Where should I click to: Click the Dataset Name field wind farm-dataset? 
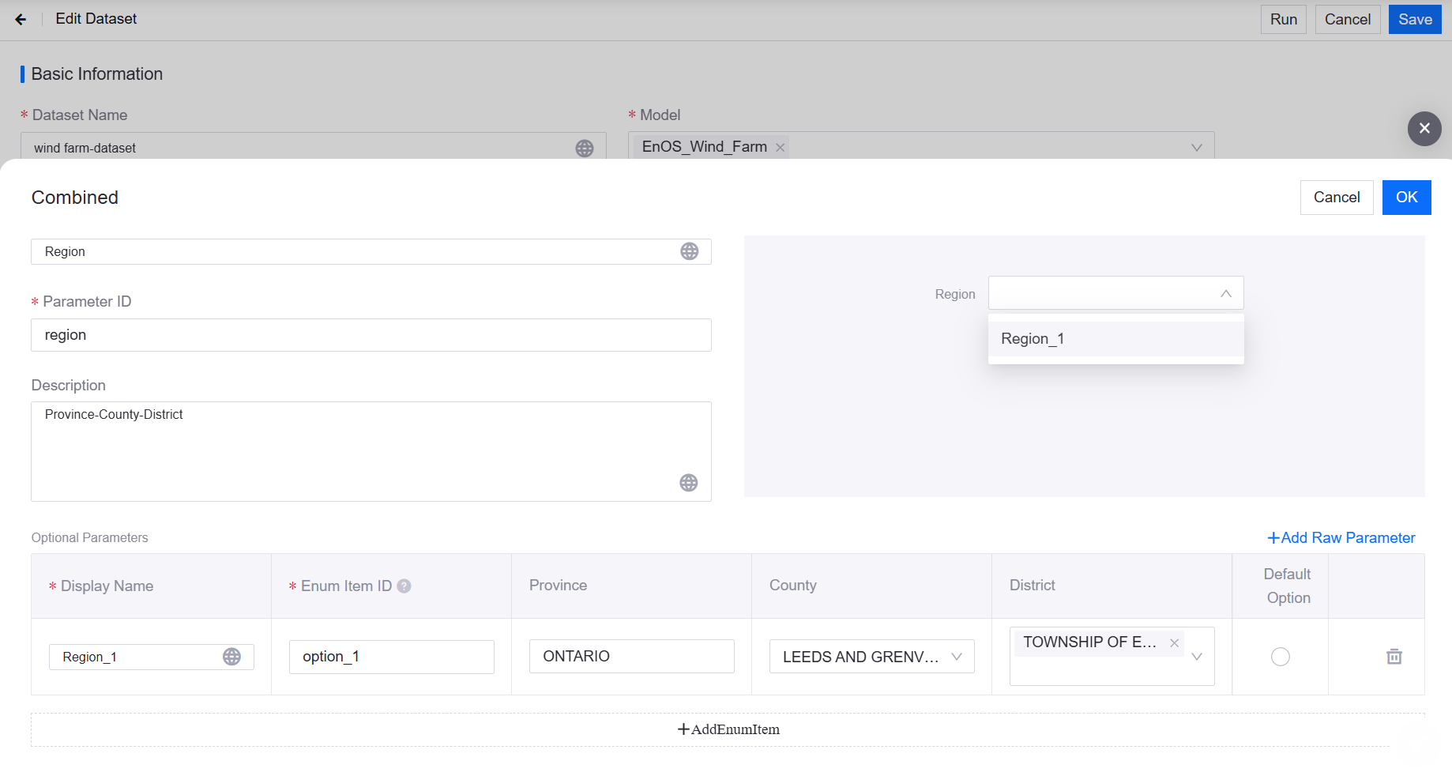coord(314,148)
